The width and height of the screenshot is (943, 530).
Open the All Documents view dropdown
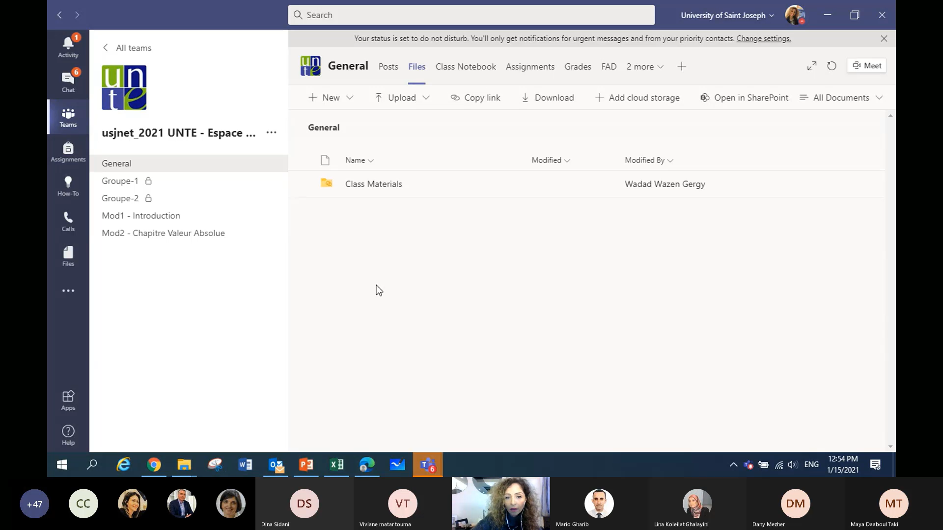[x=841, y=98]
